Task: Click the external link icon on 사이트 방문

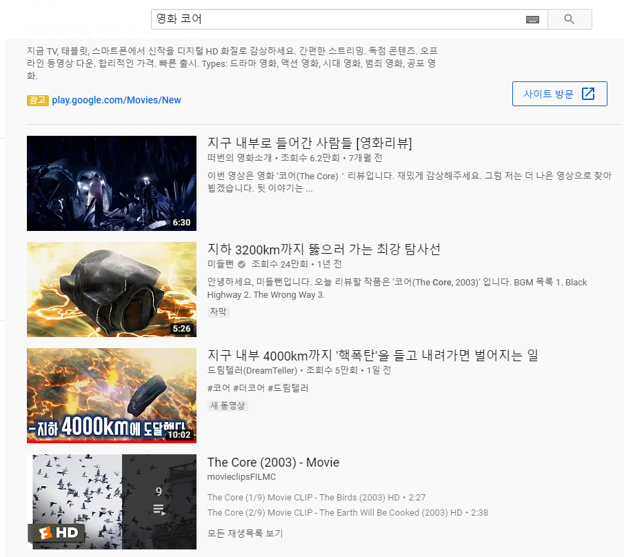Action: [588, 94]
